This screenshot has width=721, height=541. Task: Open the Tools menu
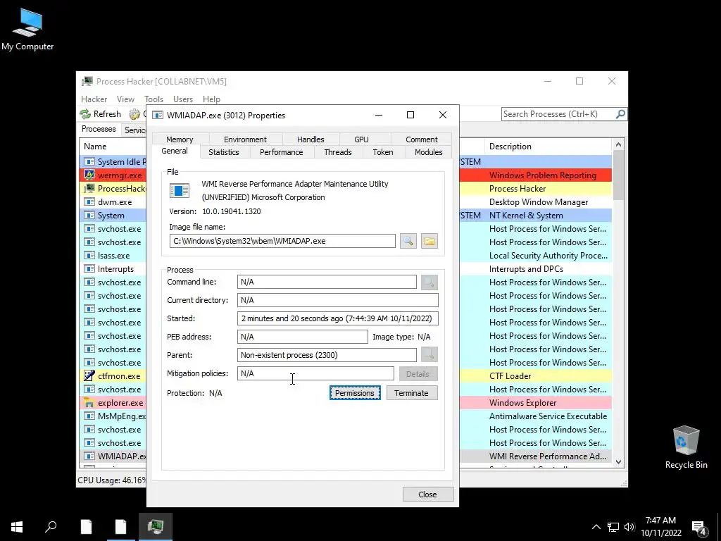[x=153, y=99]
